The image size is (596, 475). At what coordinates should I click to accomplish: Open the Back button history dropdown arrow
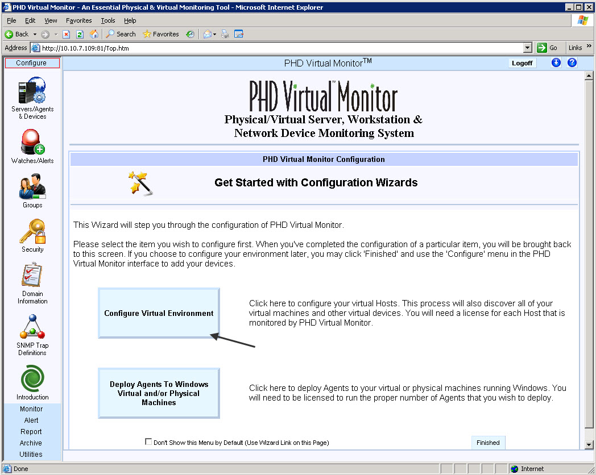coord(35,34)
